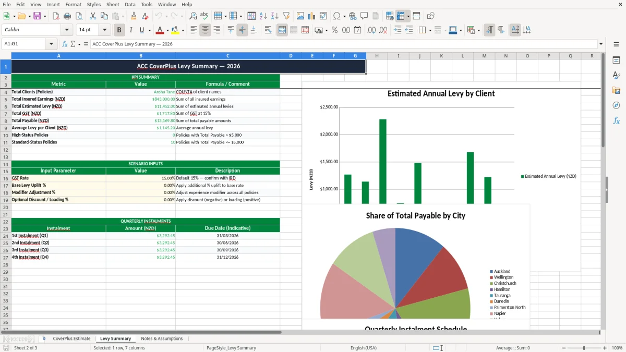Screen dimensions: 626x352
Task: Click the Clear Direct Formatting icon
Action: coord(145,16)
